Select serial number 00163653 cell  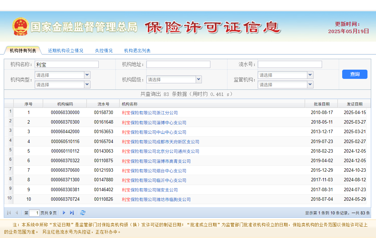tap(103, 132)
